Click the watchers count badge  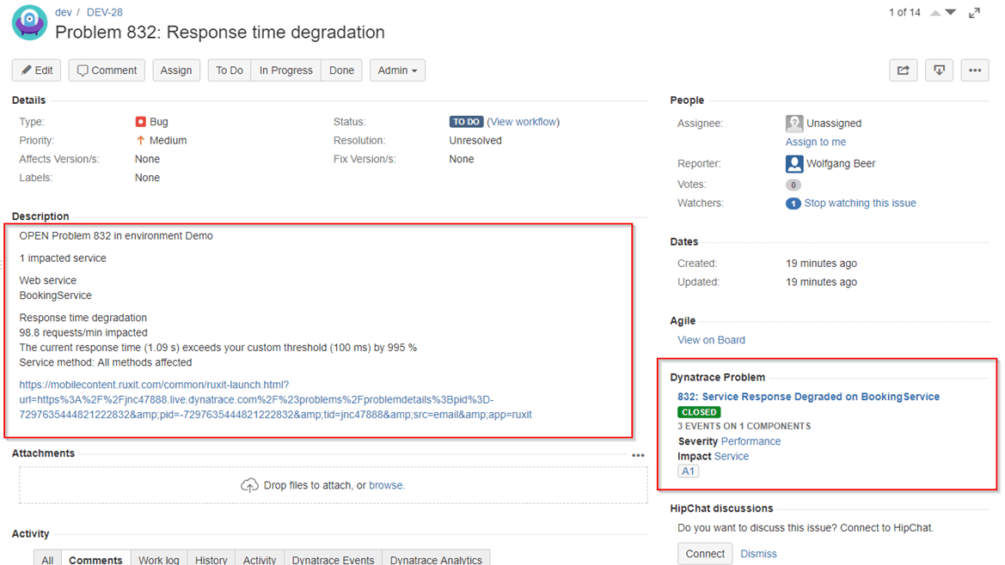(x=793, y=204)
